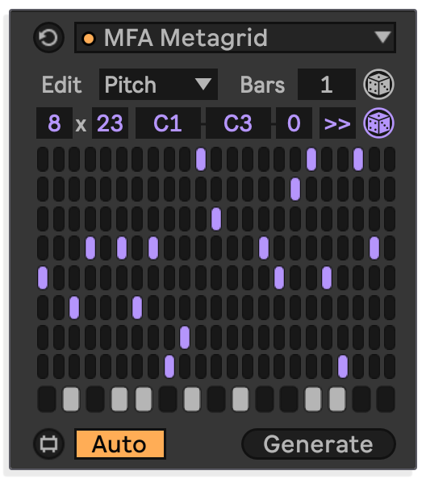Select the high note field C3
The height and width of the screenshot is (479, 426).
click(x=238, y=123)
